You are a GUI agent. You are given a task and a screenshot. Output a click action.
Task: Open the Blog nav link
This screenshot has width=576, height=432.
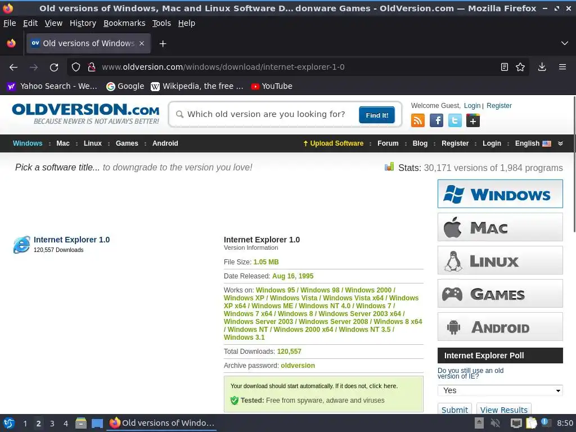pyautogui.click(x=420, y=143)
